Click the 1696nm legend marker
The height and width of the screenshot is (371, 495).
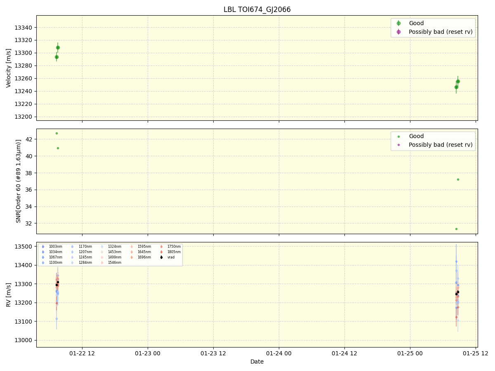pos(132,257)
